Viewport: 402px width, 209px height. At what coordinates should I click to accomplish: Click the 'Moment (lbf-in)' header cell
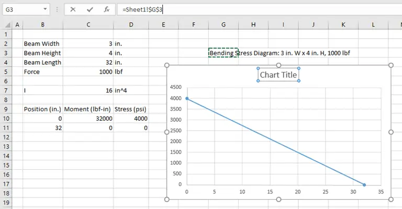click(x=88, y=109)
